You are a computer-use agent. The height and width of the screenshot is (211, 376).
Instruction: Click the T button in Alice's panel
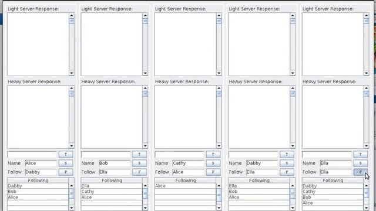pos(66,154)
